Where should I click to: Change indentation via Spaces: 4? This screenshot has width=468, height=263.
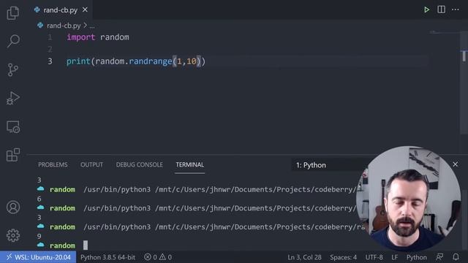343,257
